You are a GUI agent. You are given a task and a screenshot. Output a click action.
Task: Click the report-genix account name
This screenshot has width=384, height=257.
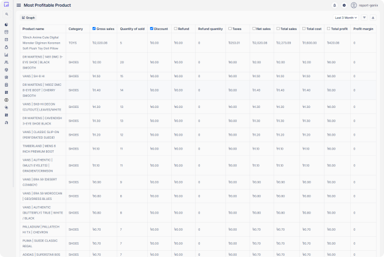click(368, 5)
